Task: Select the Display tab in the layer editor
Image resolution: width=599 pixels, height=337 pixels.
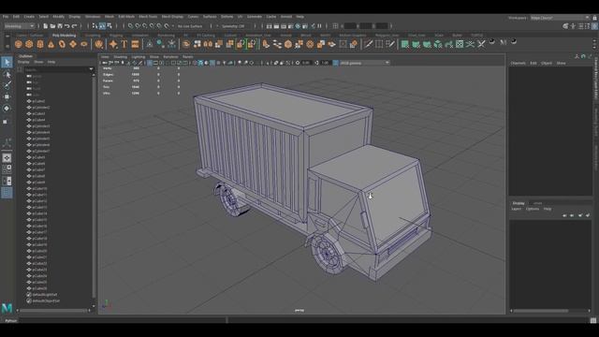Action: (519, 203)
